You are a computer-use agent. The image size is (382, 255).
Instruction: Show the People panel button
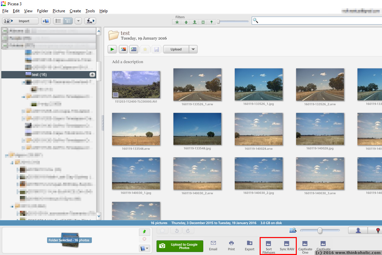pos(358,230)
